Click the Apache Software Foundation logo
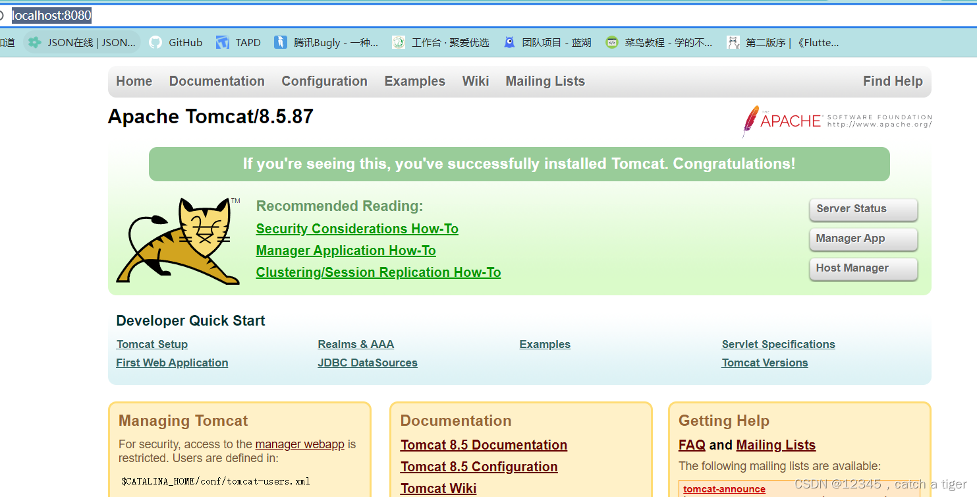Viewport: 977px width, 497px height. click(x=837, y=121)
